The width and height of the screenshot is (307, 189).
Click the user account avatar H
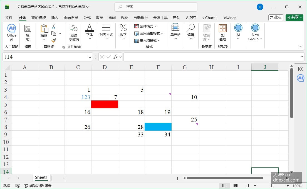(260, 7)
